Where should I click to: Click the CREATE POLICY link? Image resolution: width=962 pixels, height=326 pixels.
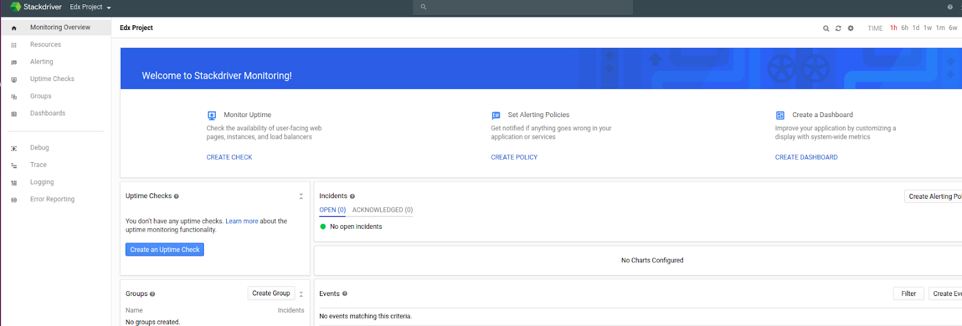tap(514, 157)
